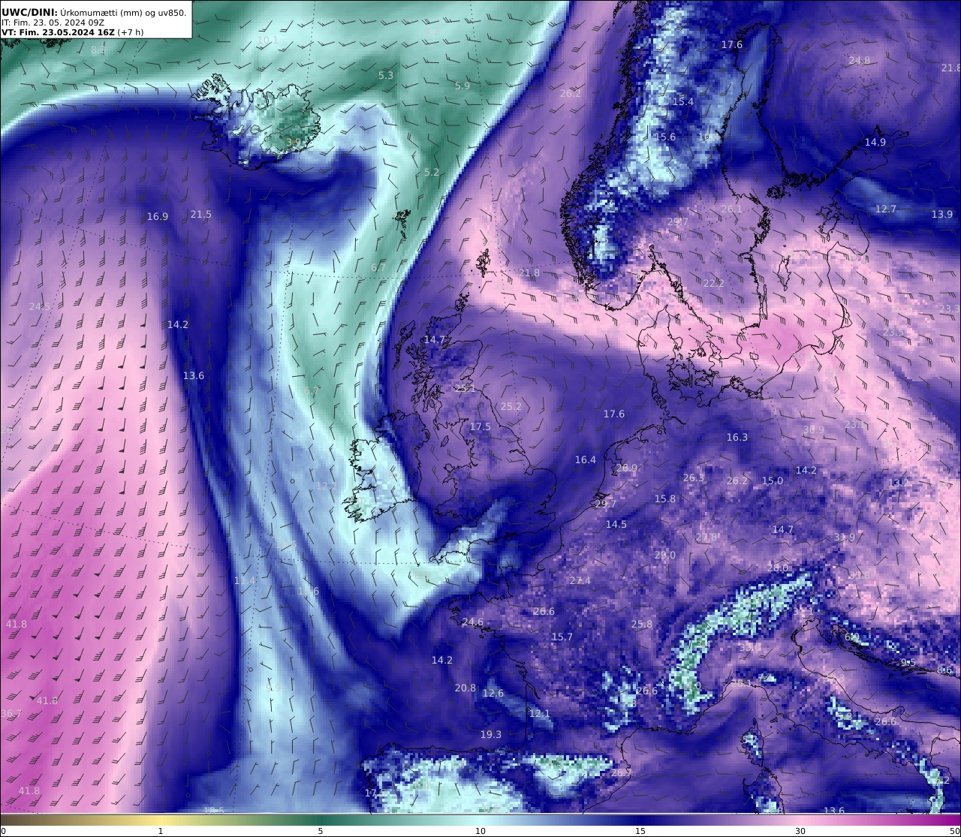Click the 28.0 value on the map

pos(778,568)
